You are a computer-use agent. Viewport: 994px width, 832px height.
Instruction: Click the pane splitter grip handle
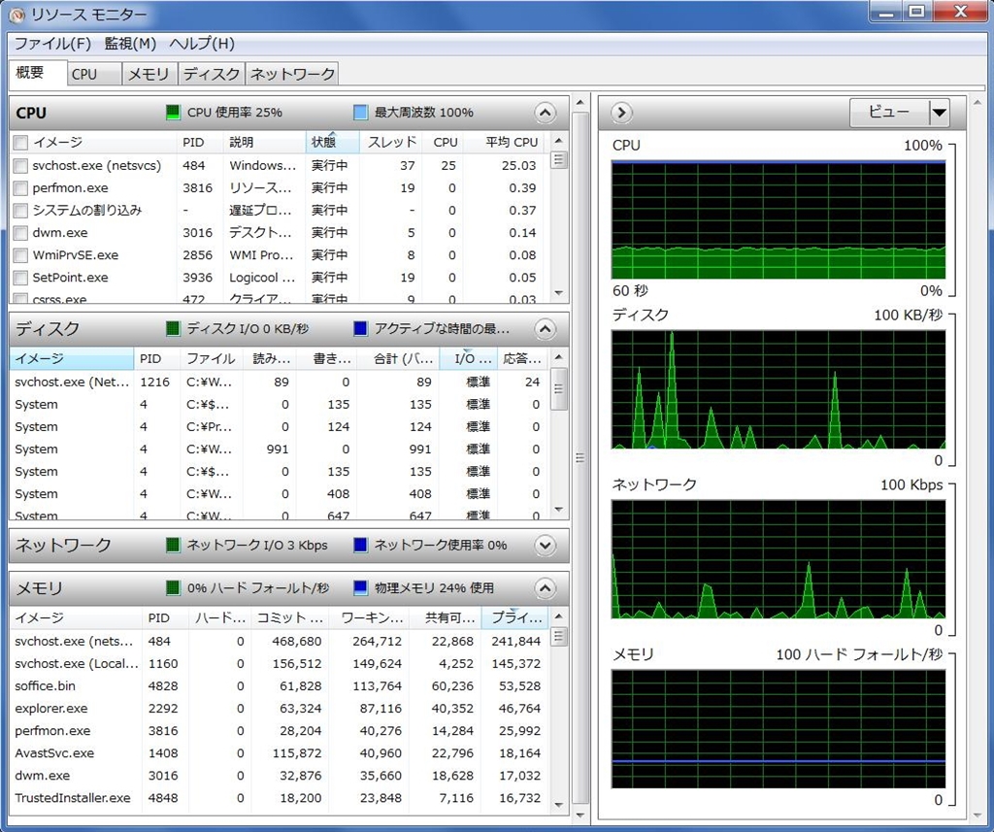[x=580, y=458]
